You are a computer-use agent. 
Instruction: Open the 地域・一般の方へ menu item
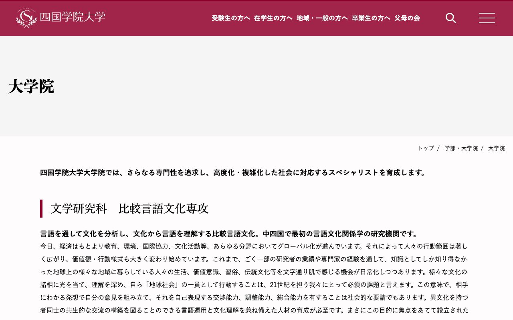pyautogui.click(x=322, y=18)
